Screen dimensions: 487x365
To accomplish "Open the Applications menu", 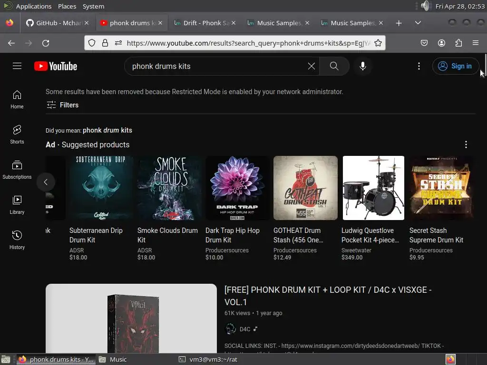I will (34, 6).
